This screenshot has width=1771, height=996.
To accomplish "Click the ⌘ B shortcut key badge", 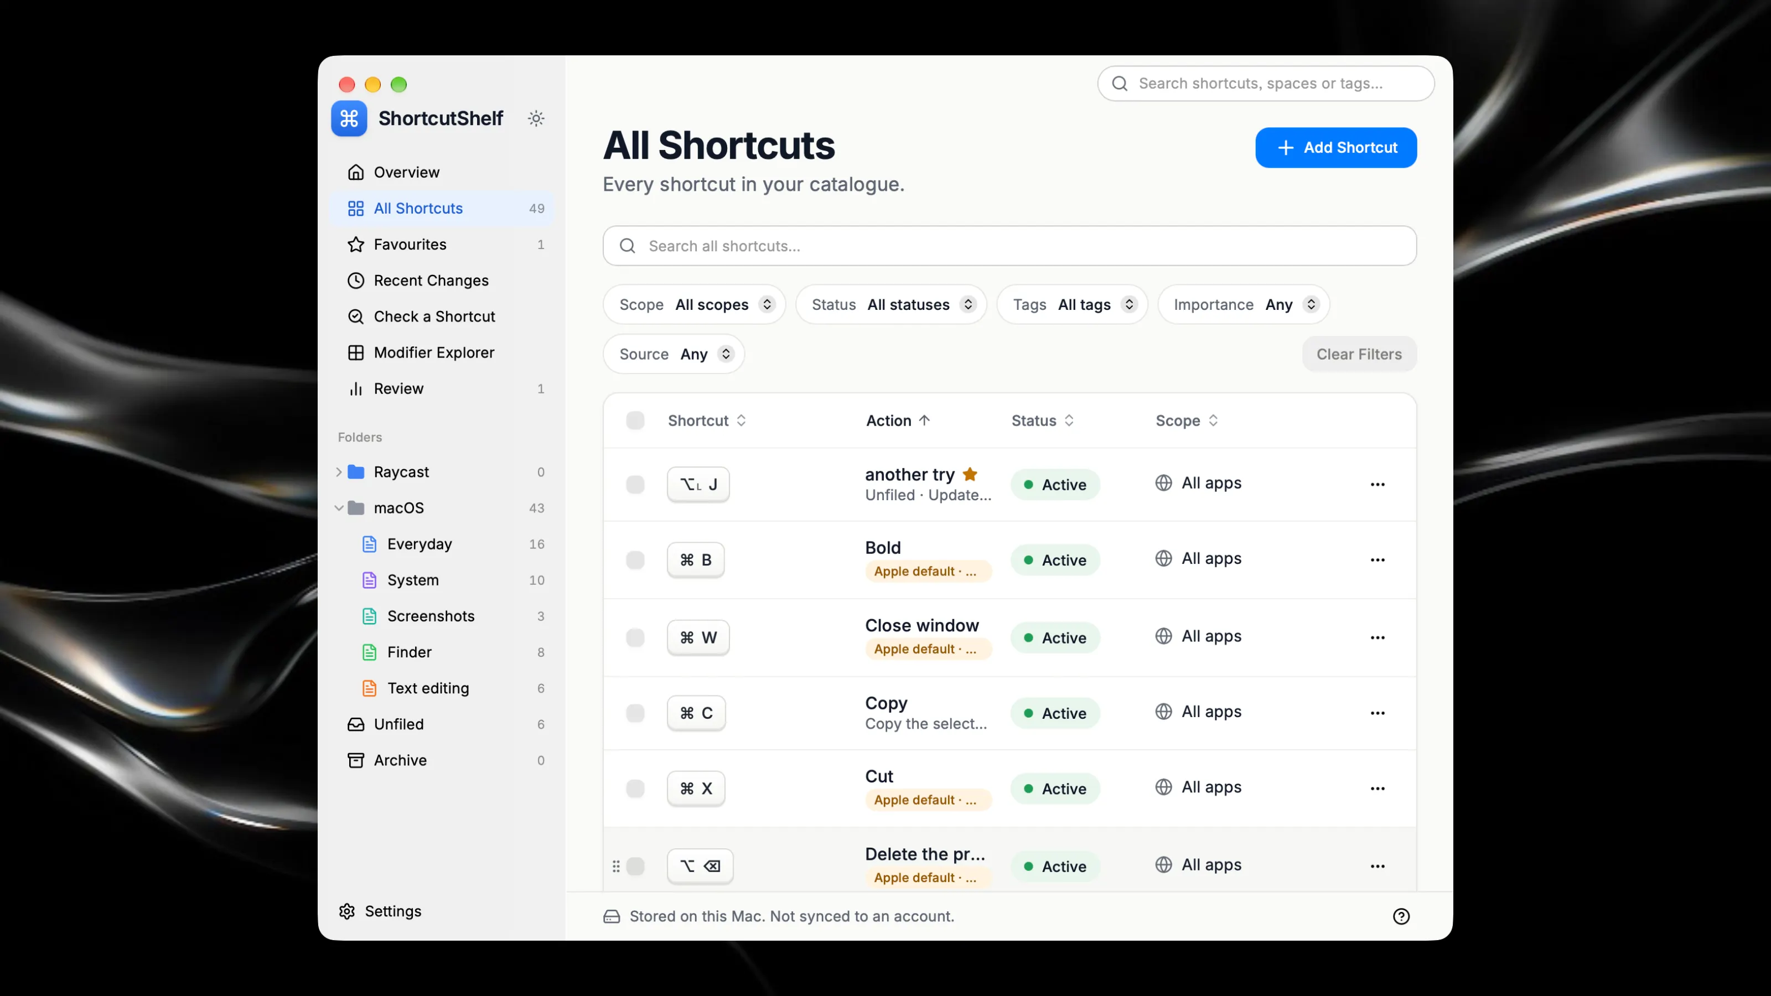I will [695, 559].
